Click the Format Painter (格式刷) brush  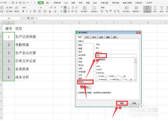coord(17,9)
